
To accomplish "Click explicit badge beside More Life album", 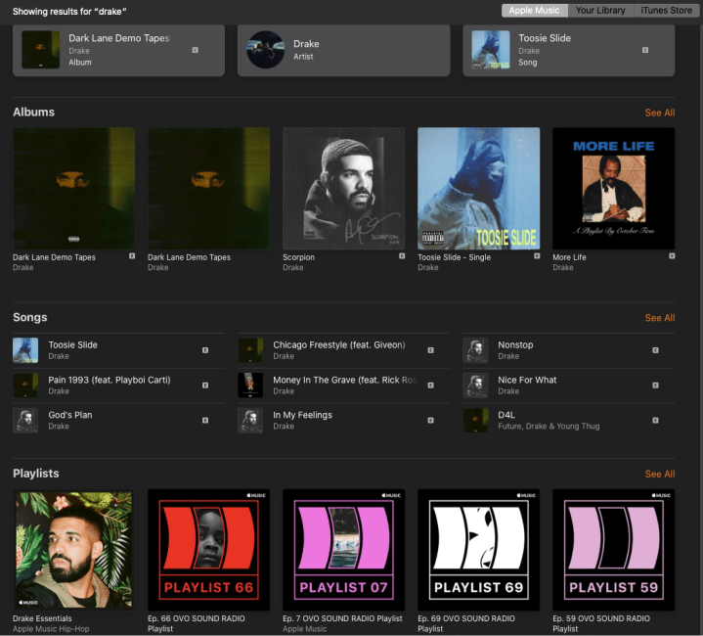I will pyautogui.click(x=672, y=256).
